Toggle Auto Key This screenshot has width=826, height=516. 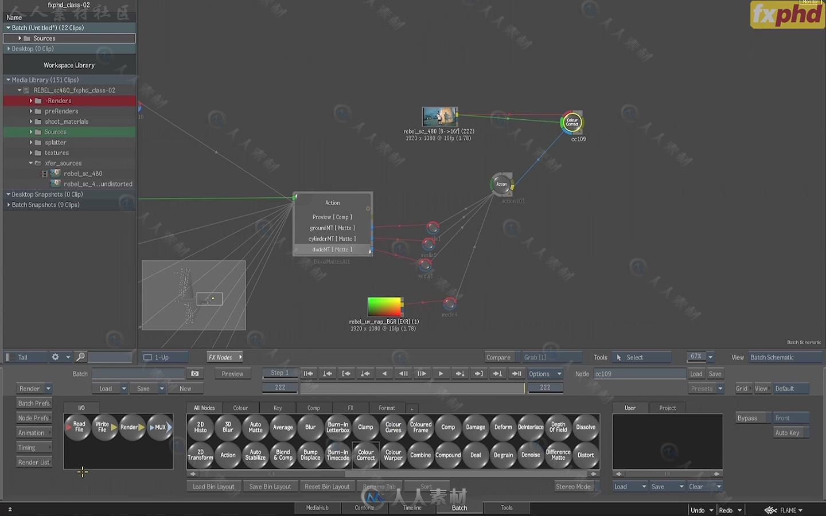tap(791, 433)
